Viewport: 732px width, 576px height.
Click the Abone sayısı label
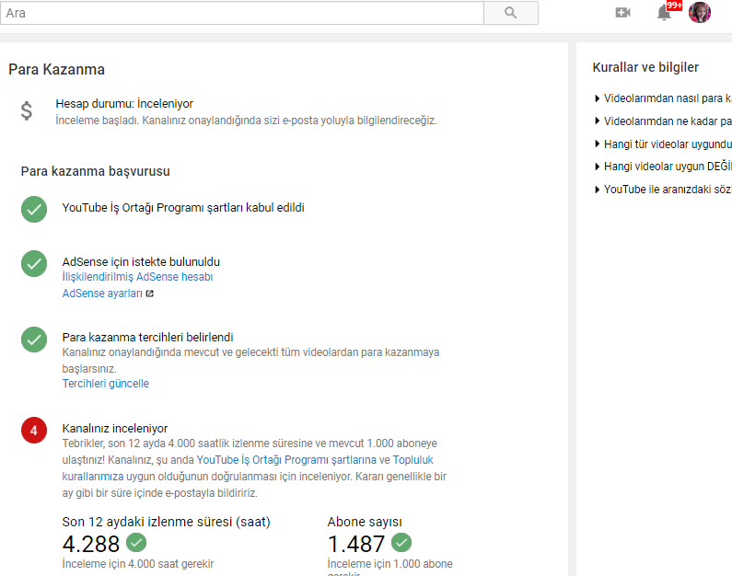[365, 522]
